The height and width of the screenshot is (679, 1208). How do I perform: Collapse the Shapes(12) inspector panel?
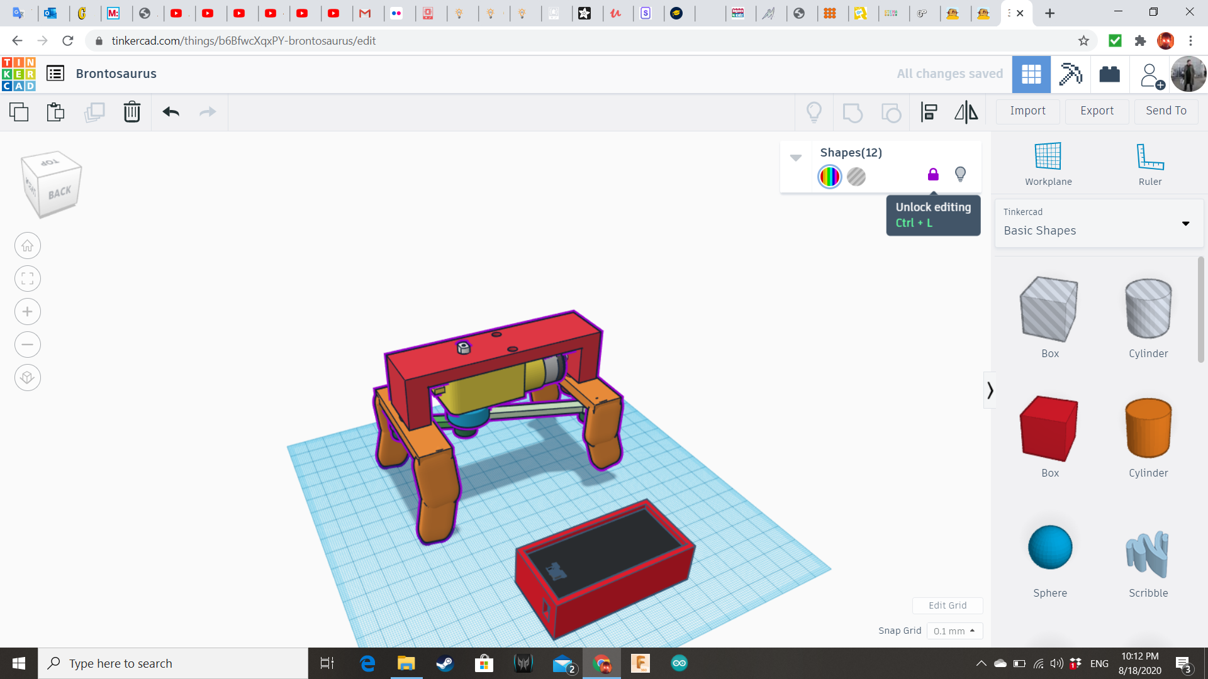796,158
